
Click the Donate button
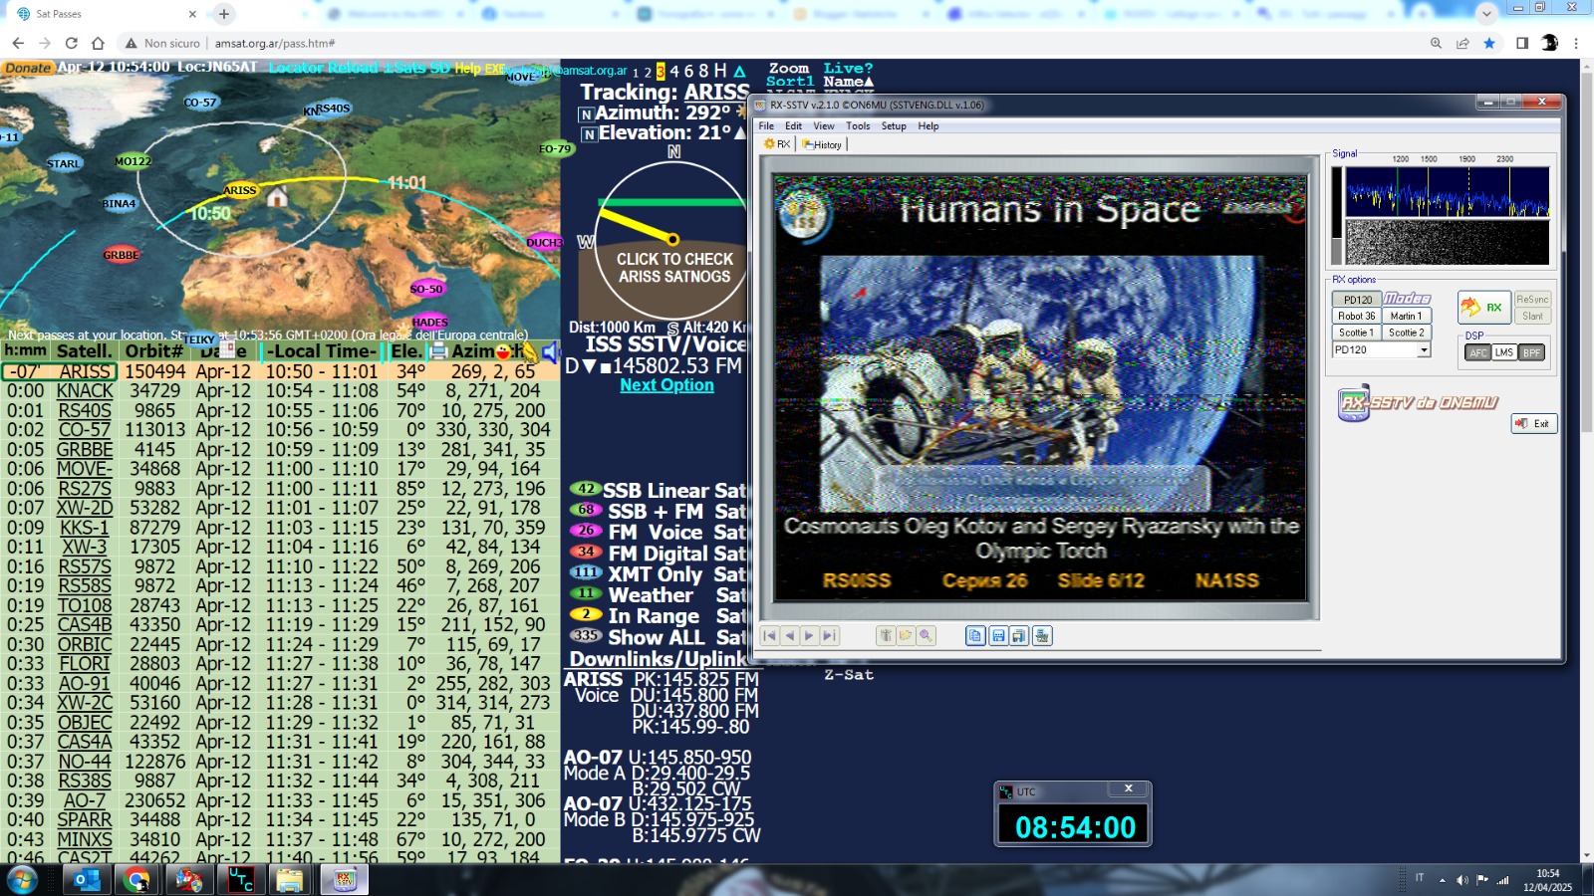pyautogui.click(x=27, y=69)
